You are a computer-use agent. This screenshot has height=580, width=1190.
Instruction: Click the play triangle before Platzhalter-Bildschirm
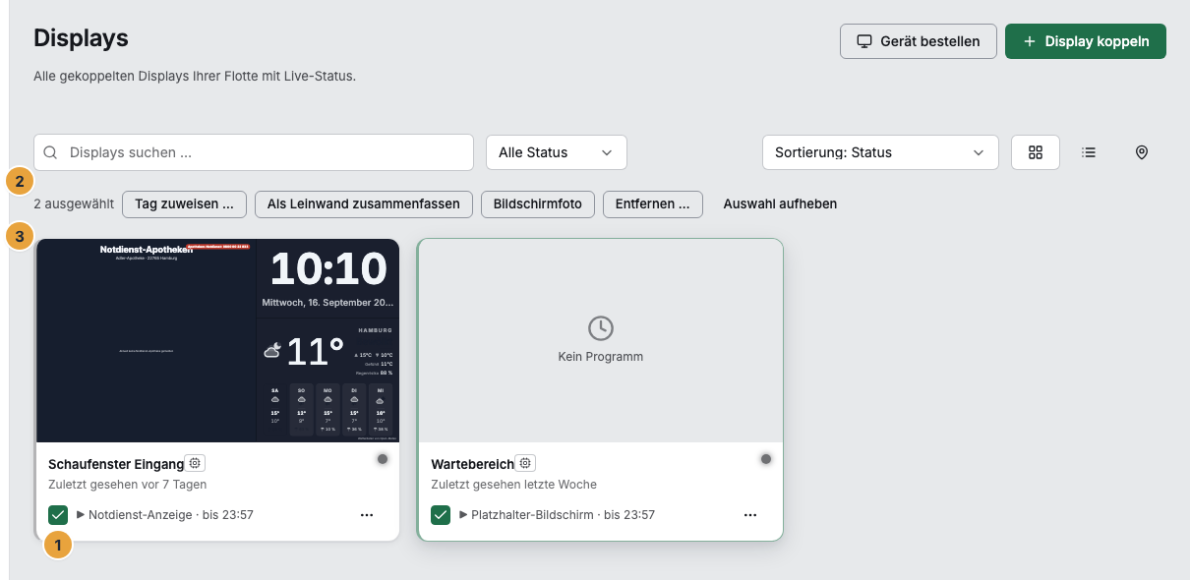463,514
